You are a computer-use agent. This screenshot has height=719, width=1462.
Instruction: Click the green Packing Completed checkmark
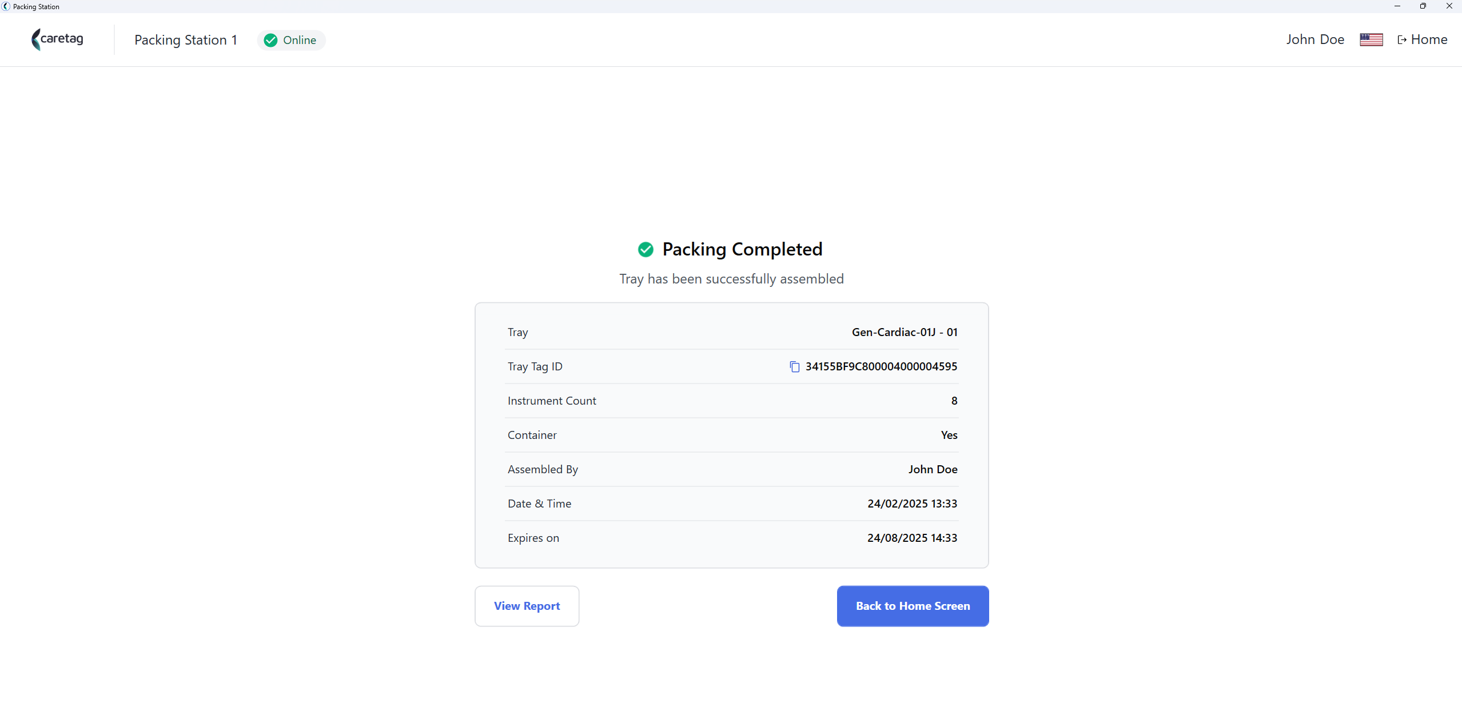pos(646,249)
